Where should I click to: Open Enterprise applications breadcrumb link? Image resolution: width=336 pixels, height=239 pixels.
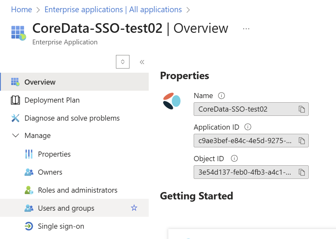click(x=113, y=10)
